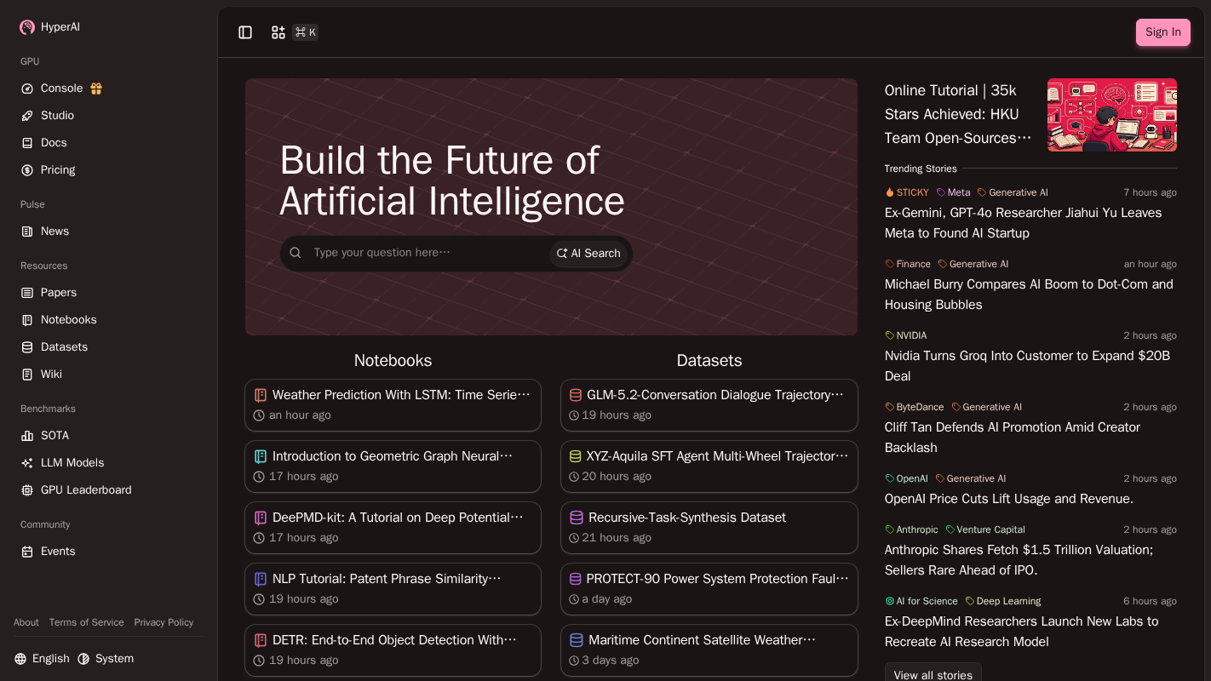The width and height of the screenshot is (1211, 681).
Task: Click the Events calendar icon
Action: click(27, 552)
